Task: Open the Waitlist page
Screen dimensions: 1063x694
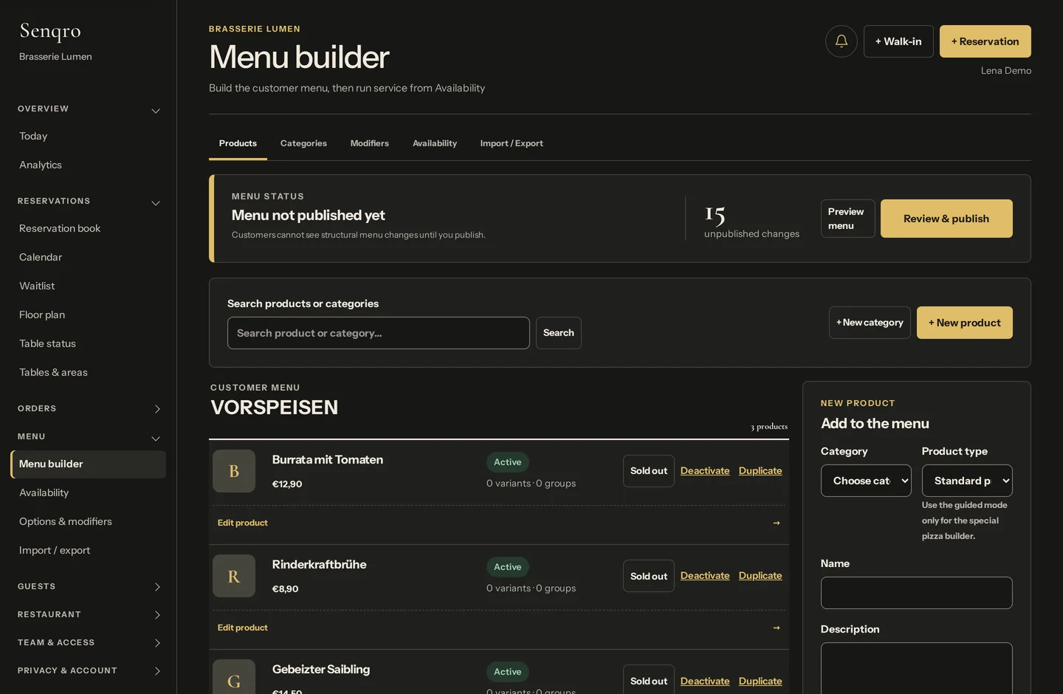Action: tap(89, 286)
